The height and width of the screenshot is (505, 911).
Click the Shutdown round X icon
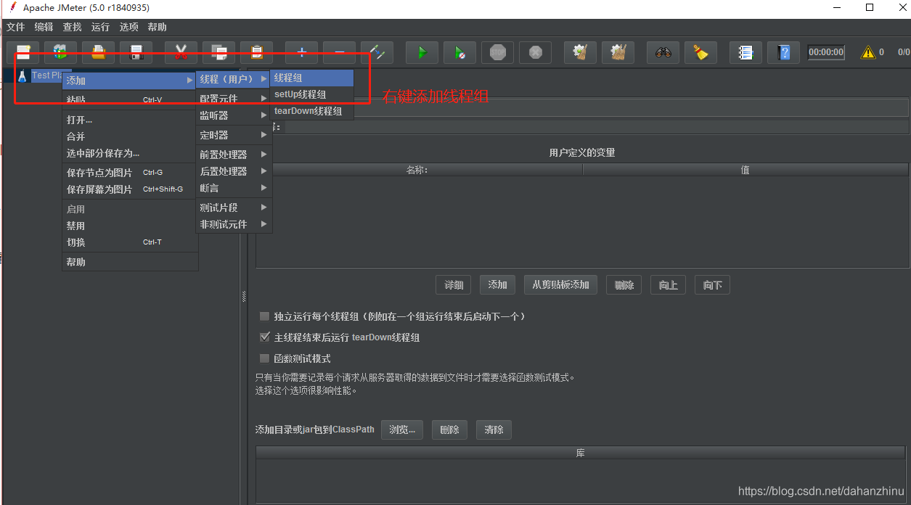[x=535, y=52]
